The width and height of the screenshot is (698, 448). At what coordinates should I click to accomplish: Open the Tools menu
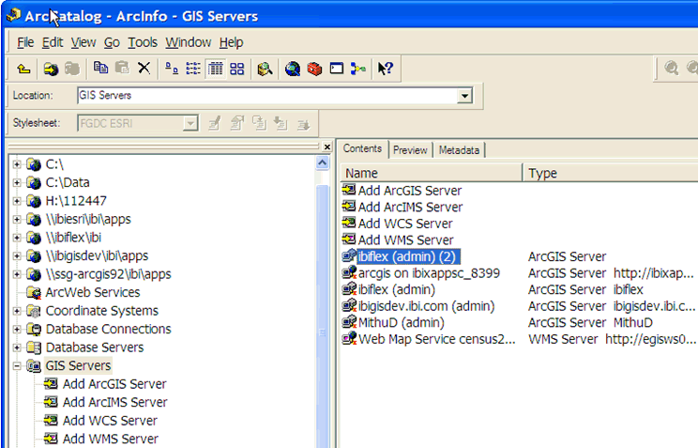coord(143,42)
